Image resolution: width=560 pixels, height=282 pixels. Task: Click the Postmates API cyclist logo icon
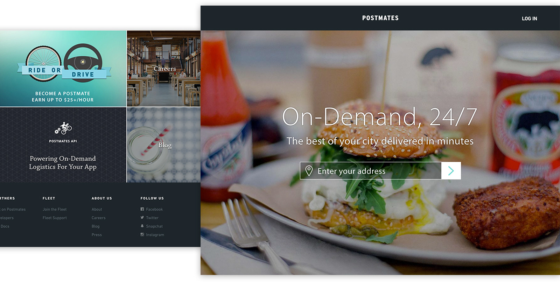click(x=63, y=128)
